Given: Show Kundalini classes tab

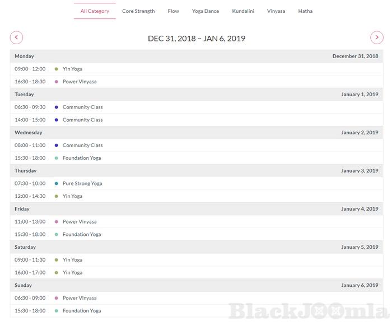Looking at the screenshot, I should (243, 11).
